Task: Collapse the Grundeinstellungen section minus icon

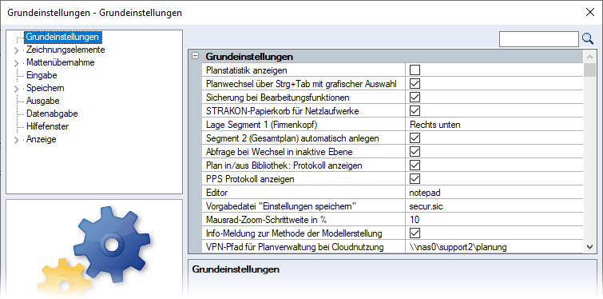Action: 196,57
